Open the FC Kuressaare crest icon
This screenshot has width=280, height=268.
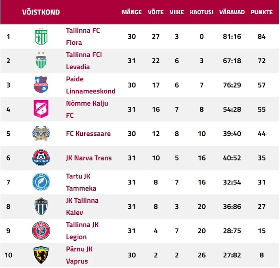(x=41, y=133)
